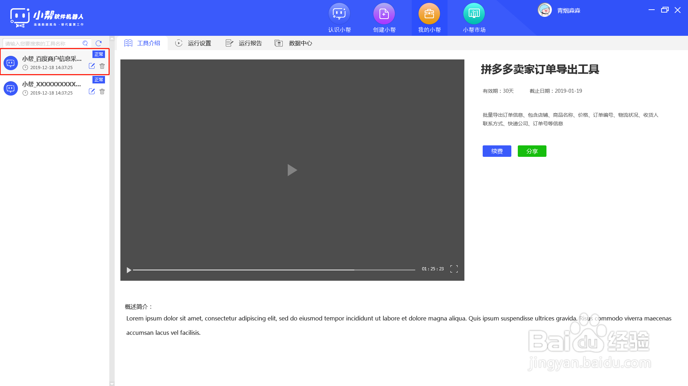Viewport: 688px width, 386px height.
Task: Edit the 小帮_XXXXXXXXXX tool
Action: coord(92,91)
